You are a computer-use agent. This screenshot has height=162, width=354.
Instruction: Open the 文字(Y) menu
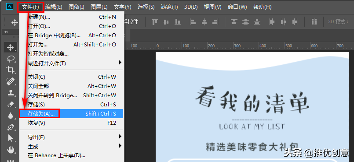coord(122,7)
